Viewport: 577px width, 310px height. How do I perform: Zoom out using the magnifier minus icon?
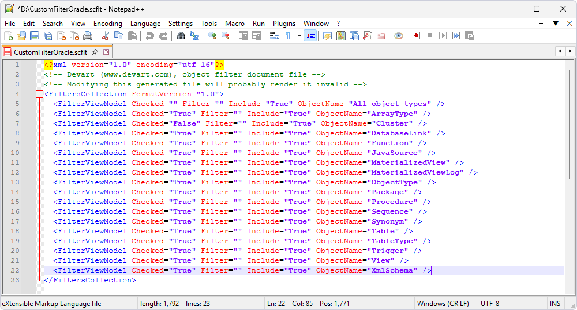click(x=225, y=36)
